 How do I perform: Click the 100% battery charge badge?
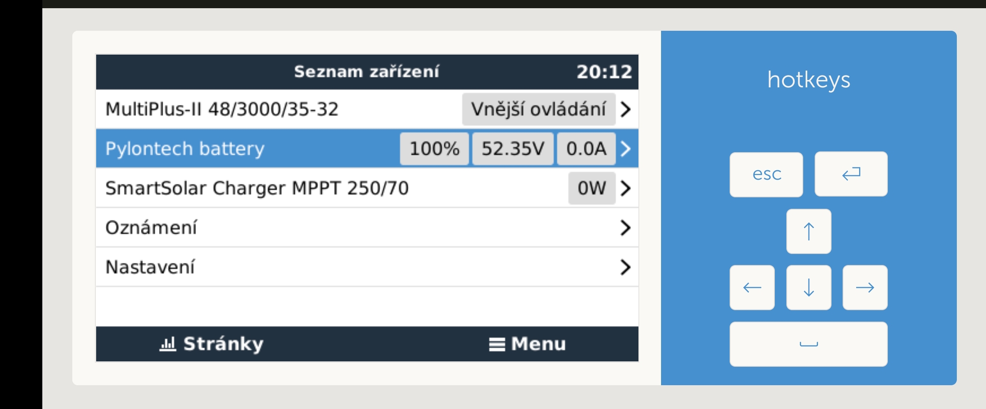pyautogui.click(x=434, y=149)
